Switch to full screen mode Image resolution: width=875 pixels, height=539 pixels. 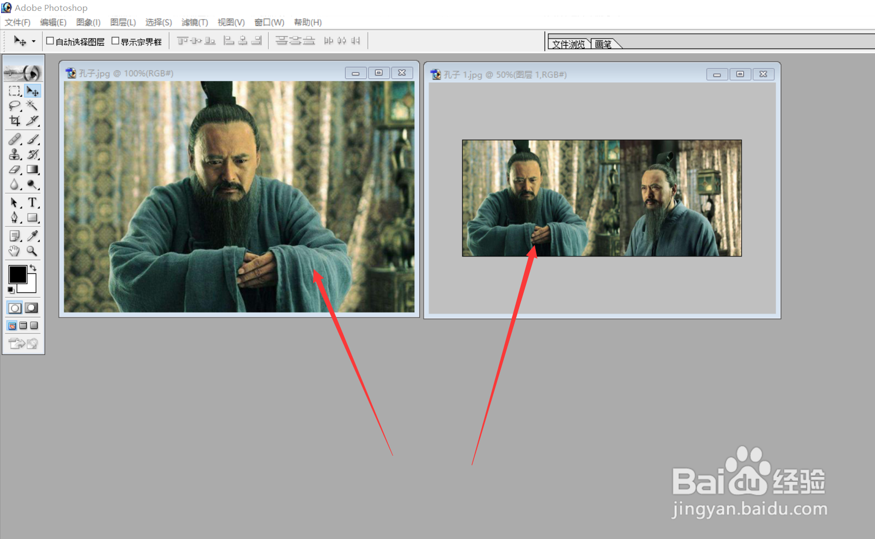34,326
